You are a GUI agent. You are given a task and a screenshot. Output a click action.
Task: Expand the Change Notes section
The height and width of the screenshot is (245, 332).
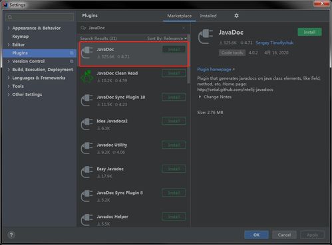pos(200,97)
